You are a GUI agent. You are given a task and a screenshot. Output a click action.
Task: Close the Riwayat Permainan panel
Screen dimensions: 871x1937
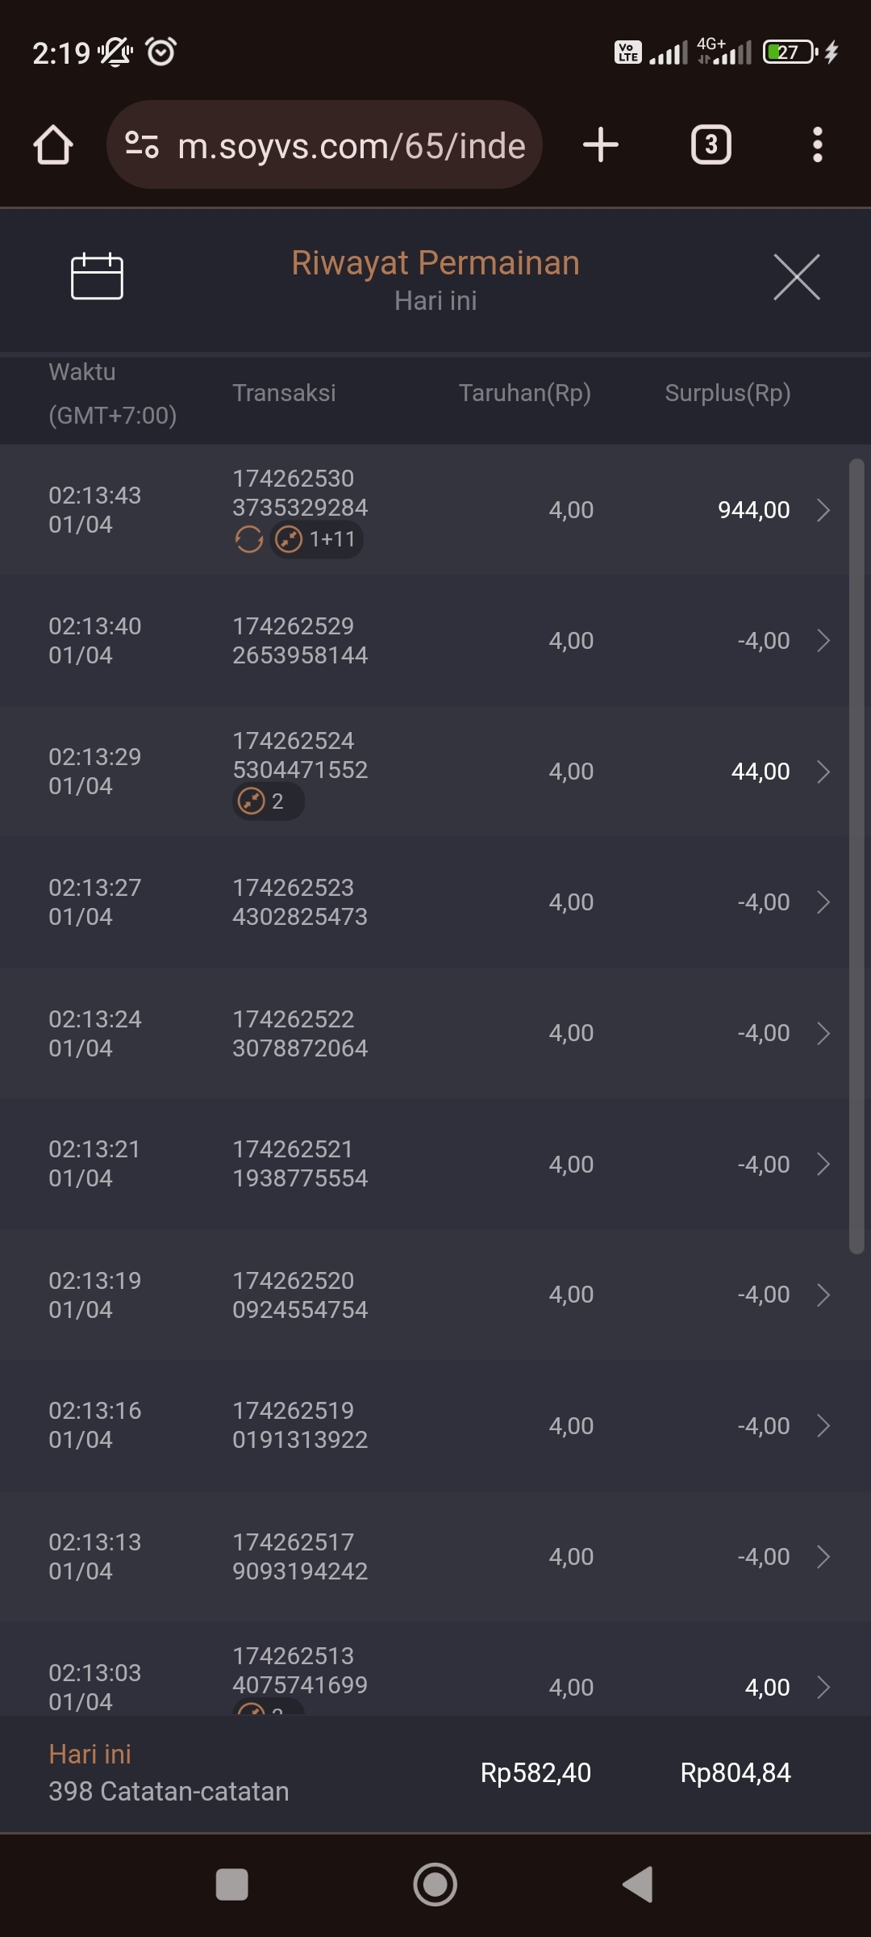[796, 277]
